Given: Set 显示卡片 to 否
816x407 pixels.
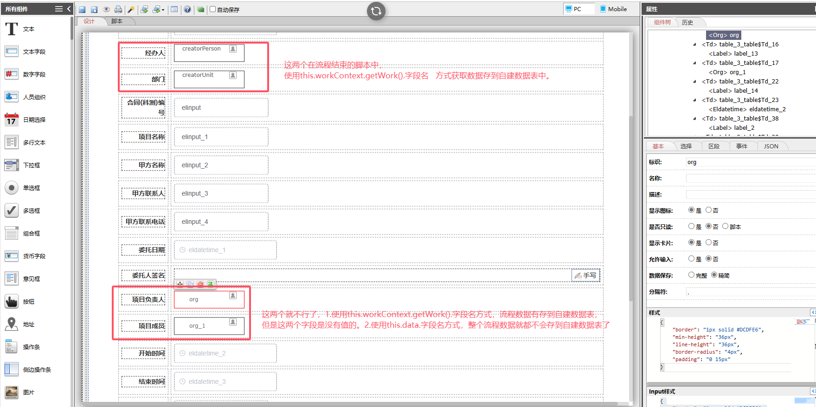Looking at the screenshot, I should (708, 242).
